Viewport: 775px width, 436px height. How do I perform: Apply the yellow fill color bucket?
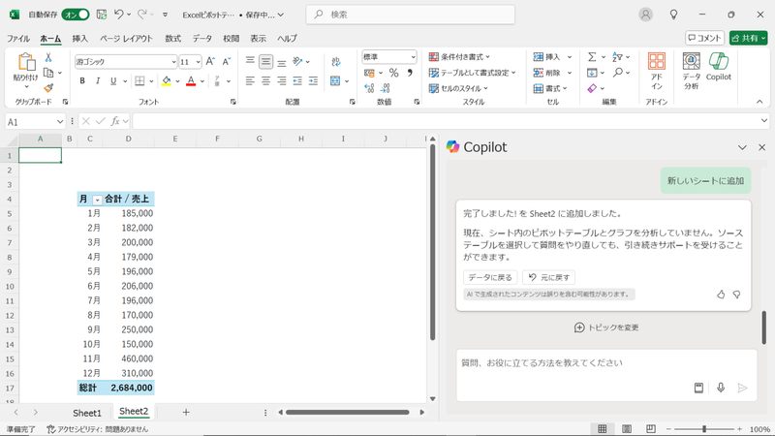167,81
